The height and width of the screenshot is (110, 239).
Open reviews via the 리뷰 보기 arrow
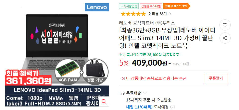point(170,14)
